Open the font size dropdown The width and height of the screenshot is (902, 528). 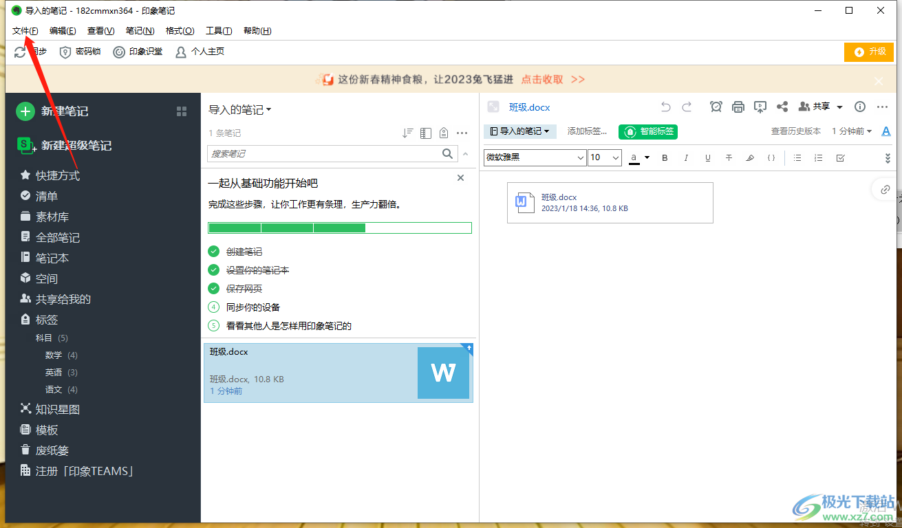[x=605, y=157]
